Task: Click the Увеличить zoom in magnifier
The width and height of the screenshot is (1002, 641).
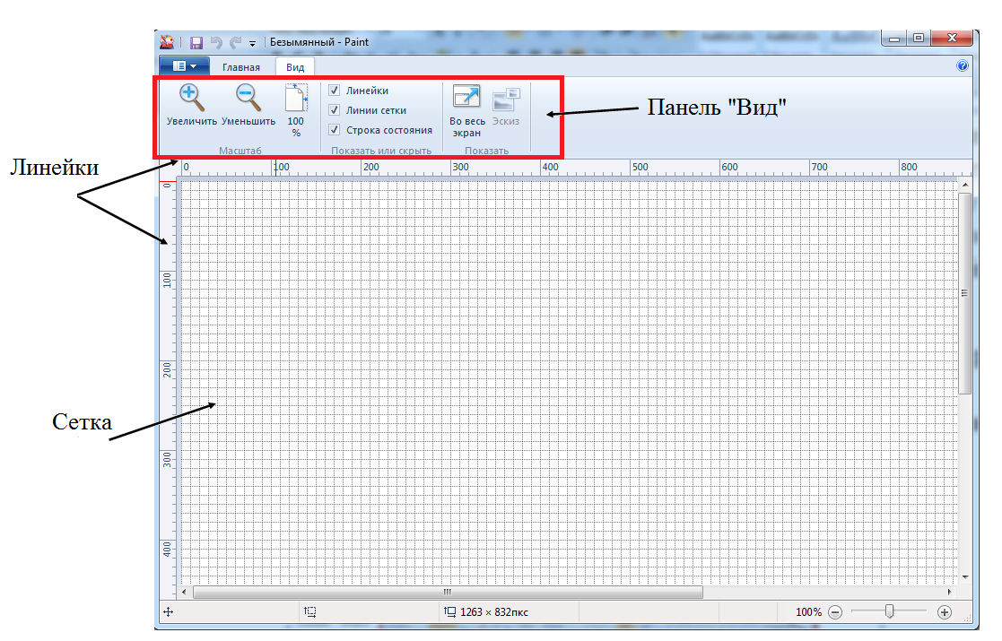Action: (x=191, y=97)
